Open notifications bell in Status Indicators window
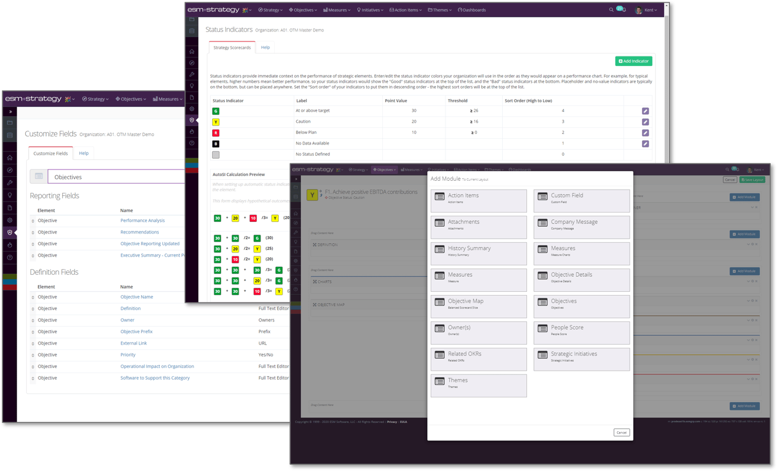This screenshot has width=777, height=471. point(624,10)
